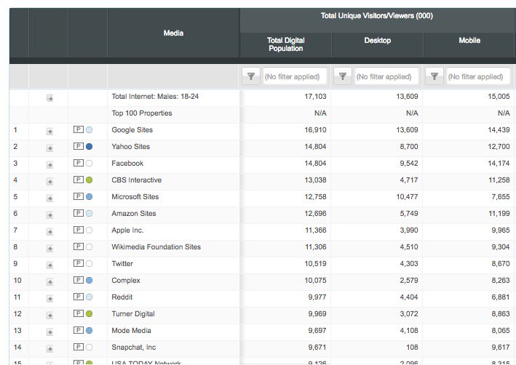Click the 17,103 total population value
516x365 pixels.
315,97
